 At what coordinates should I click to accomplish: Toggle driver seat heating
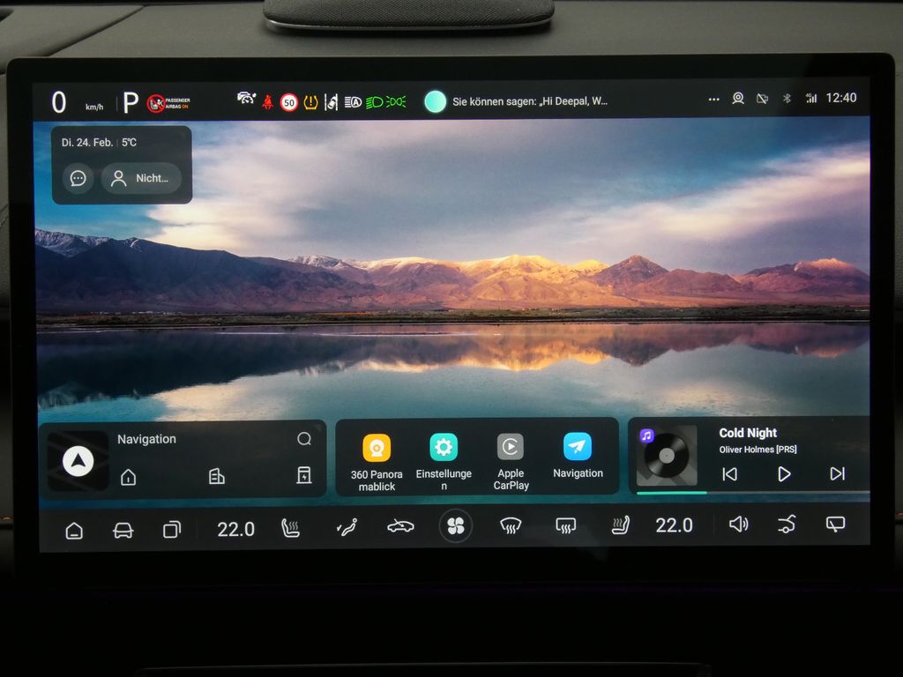click(x=290, y=528)
